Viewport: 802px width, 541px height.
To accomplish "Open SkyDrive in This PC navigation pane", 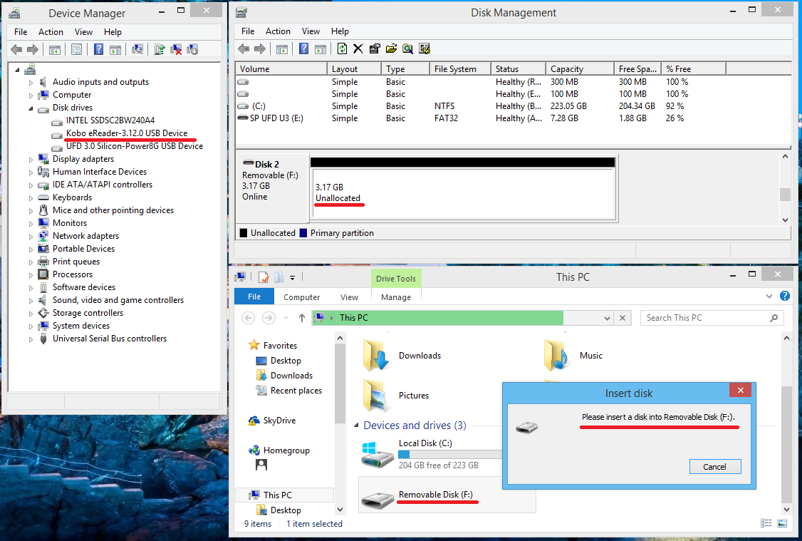I will coord(279,421).
